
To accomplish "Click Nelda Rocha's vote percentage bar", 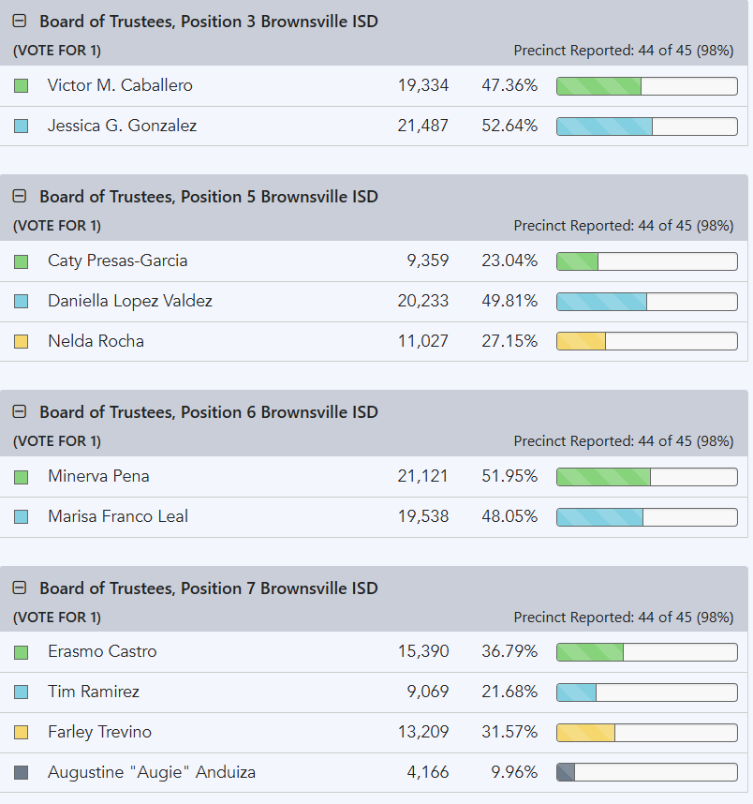I will [647, 341].
